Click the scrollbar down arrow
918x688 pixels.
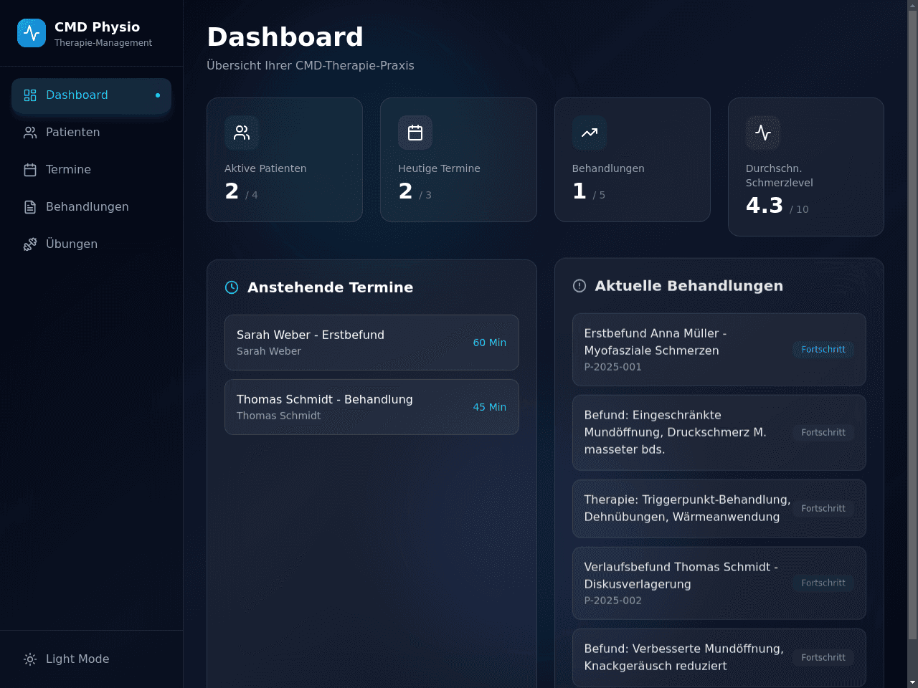pyautogui.click(x=912, y=682)
